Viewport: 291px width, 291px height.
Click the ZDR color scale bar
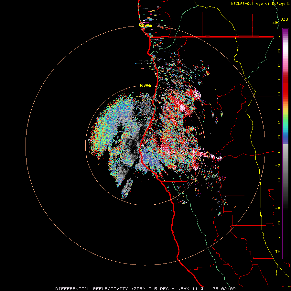coord(286,144)
